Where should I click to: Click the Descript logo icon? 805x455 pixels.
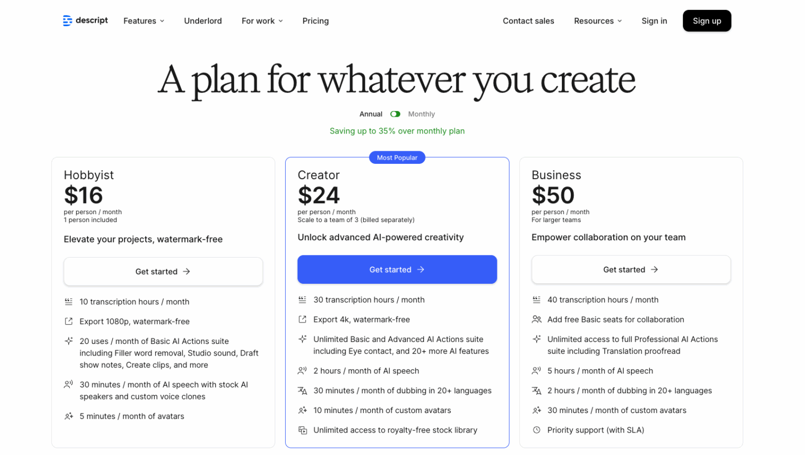[x=68, y=21]
